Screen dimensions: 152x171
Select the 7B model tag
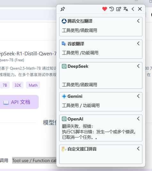5,85
